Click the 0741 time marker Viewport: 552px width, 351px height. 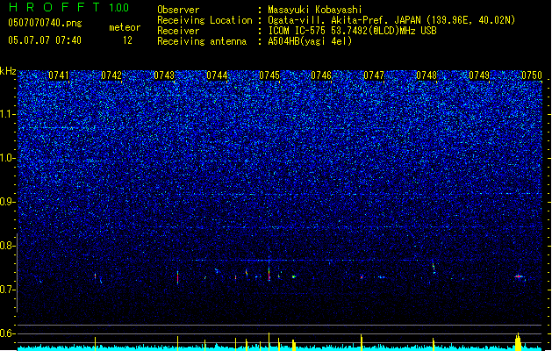click(59, 75)
